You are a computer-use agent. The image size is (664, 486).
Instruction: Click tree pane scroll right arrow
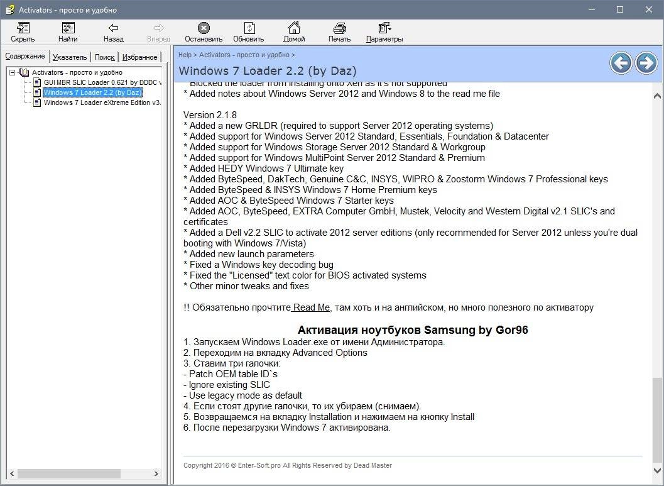[x=156, y=473]
